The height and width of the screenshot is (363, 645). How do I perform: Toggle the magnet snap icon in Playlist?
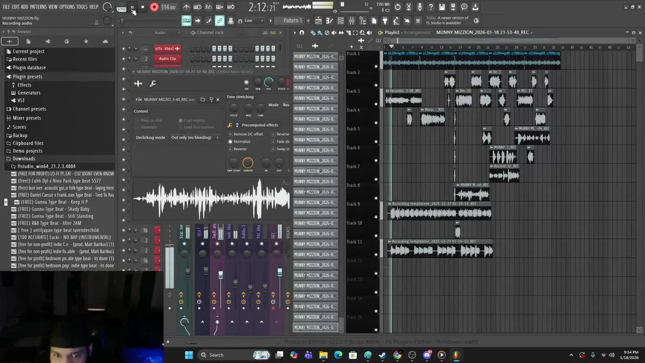pyautogui.click(x=301, y=33)
